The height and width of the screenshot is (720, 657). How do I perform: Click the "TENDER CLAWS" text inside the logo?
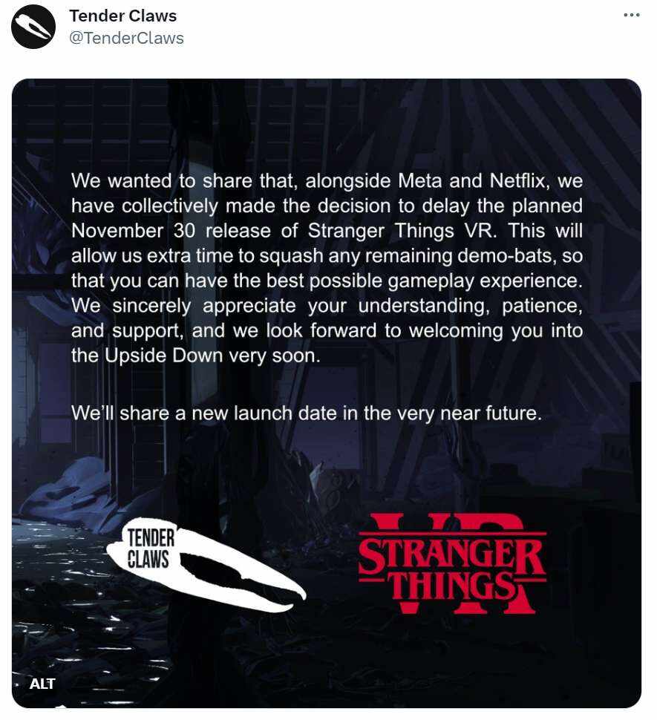(x=151, y=548)
